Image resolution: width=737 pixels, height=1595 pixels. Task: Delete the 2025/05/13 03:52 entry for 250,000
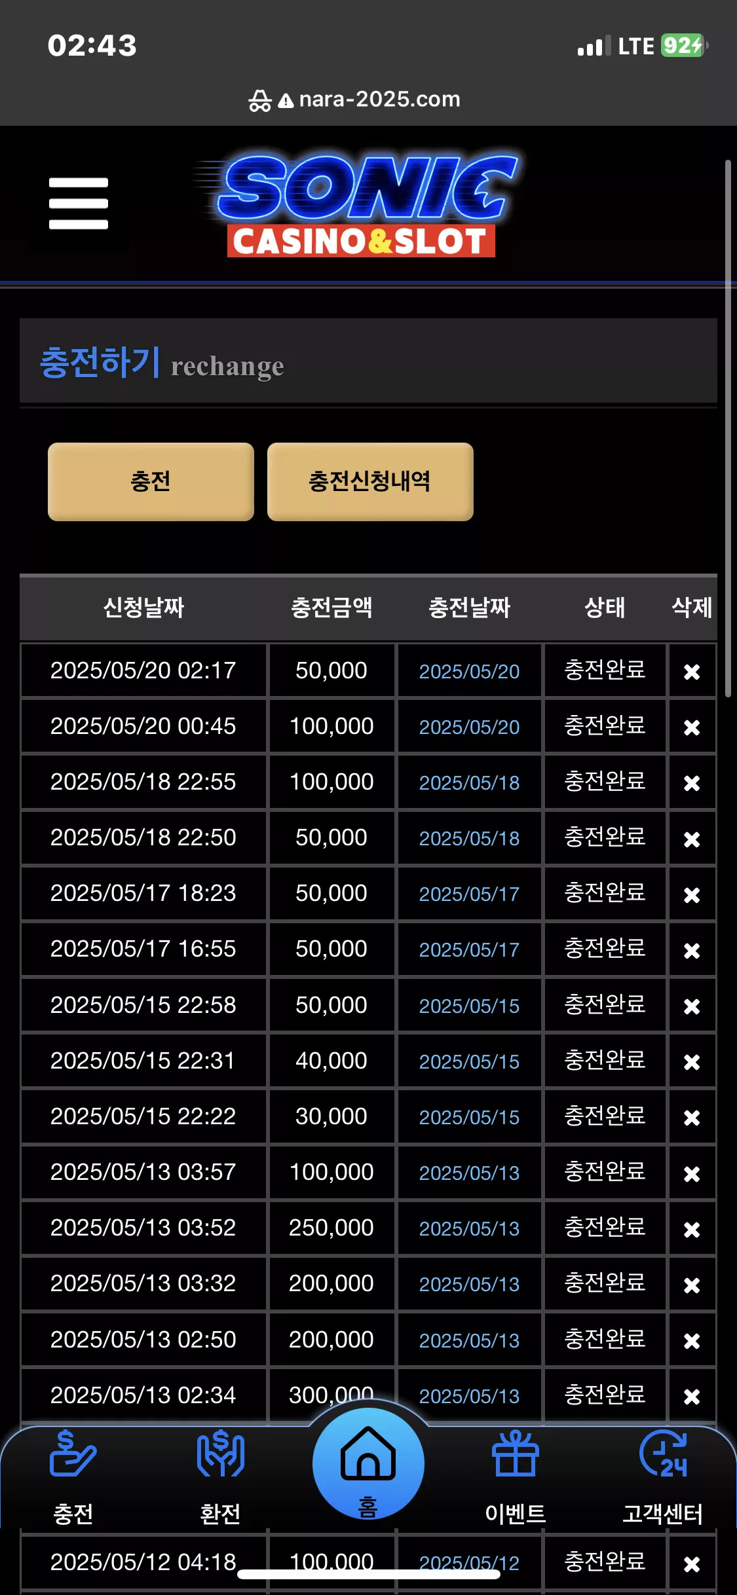point(692,1230)
